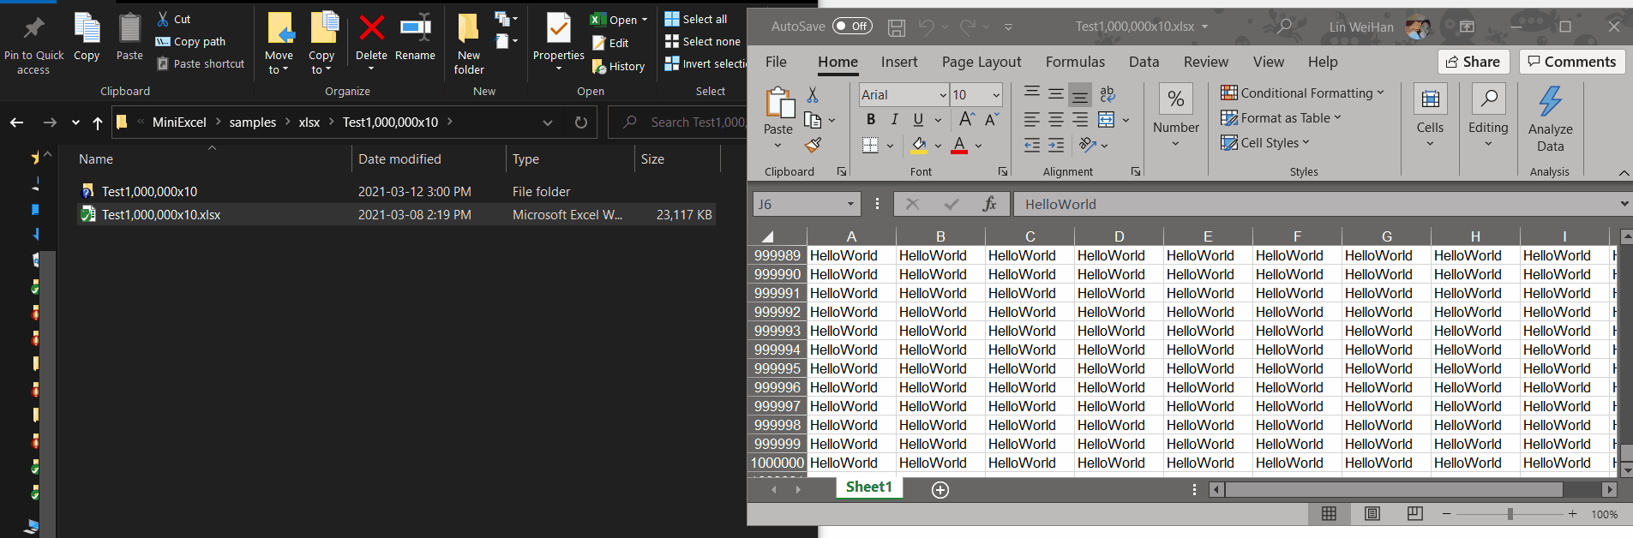The height and width of the screenshot is (538, 1633).
Task: Toggle AutoSave switch in Excel
Action: pos(852,27)
